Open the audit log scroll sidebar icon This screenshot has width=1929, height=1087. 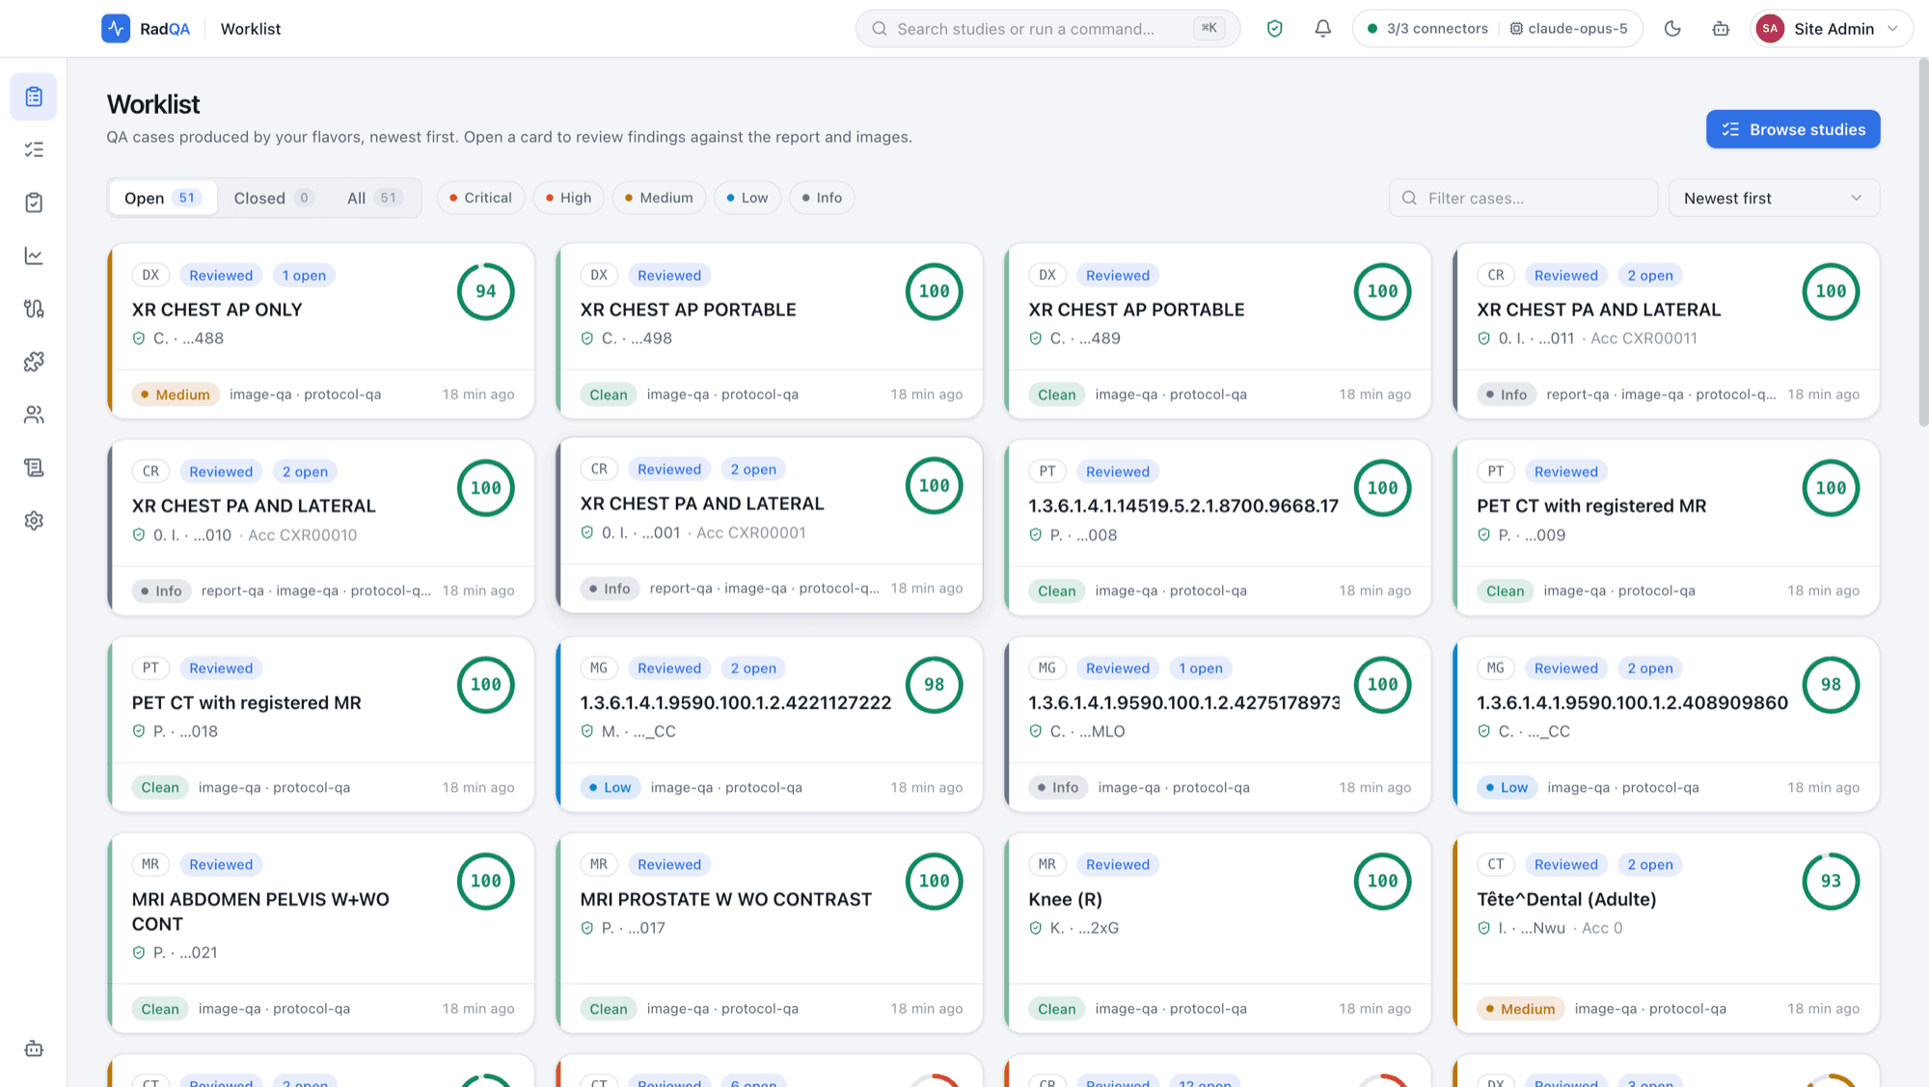tap(34, 468)
